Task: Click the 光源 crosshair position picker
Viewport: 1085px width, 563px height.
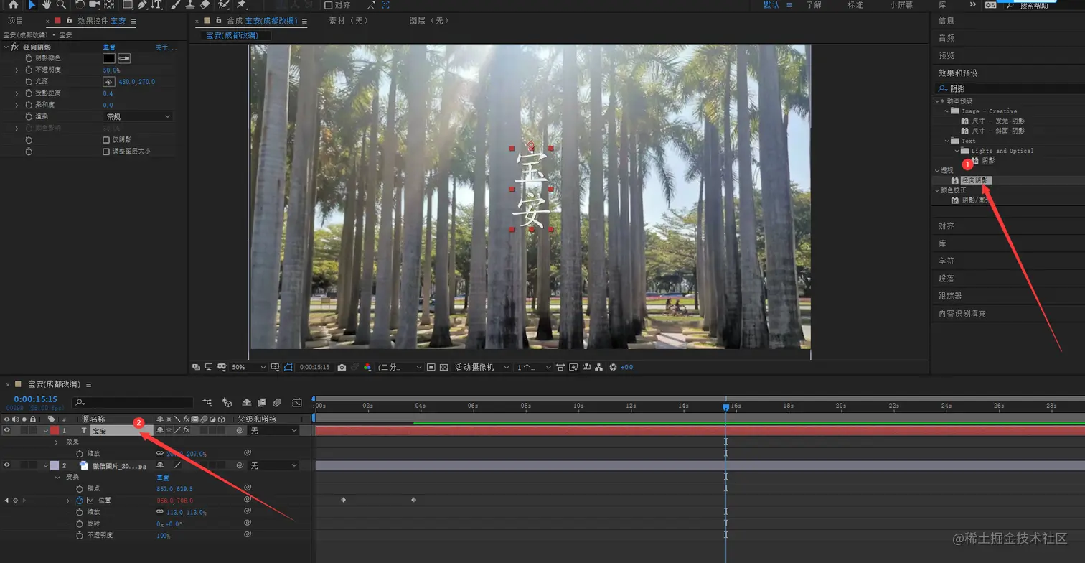Action: (109, 82)
